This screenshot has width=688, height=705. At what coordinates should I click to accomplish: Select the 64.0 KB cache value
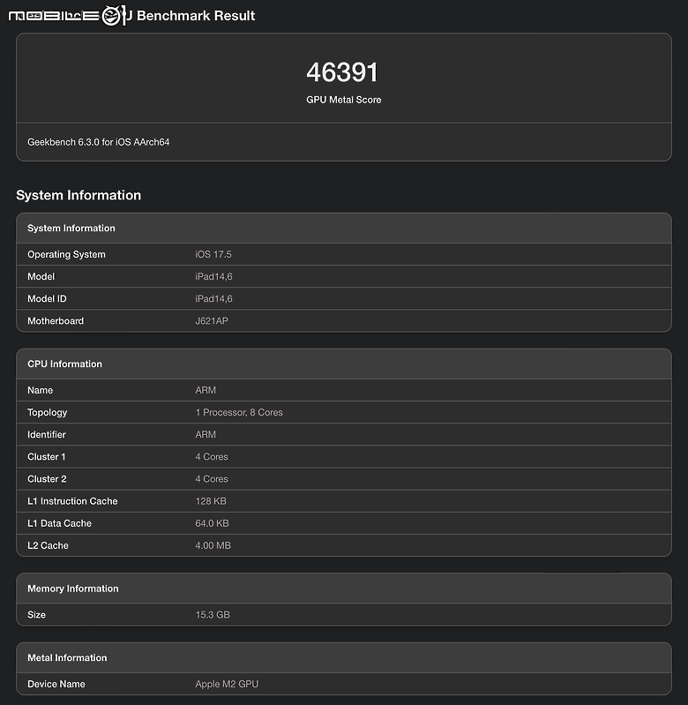(212, 523)
